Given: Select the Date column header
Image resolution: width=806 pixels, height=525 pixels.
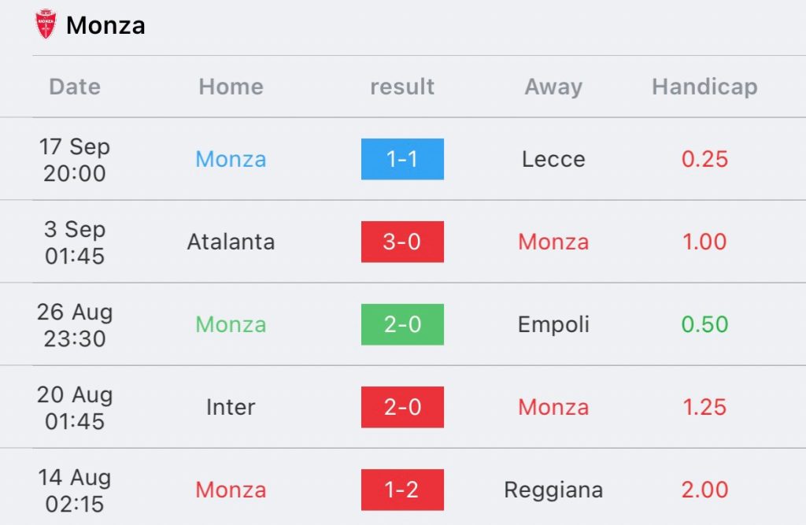Looking at the screenshot, I should point(75,87).
